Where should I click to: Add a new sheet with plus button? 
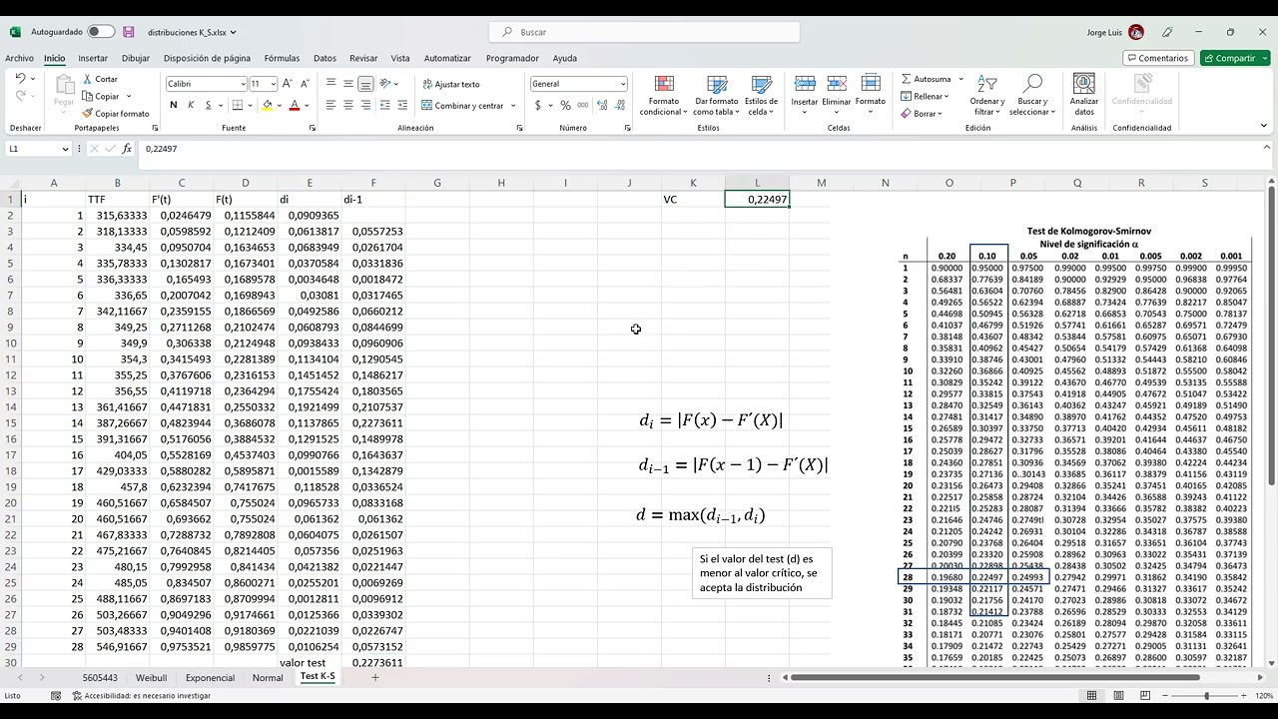pyautogui.click(x=375, y=677)
